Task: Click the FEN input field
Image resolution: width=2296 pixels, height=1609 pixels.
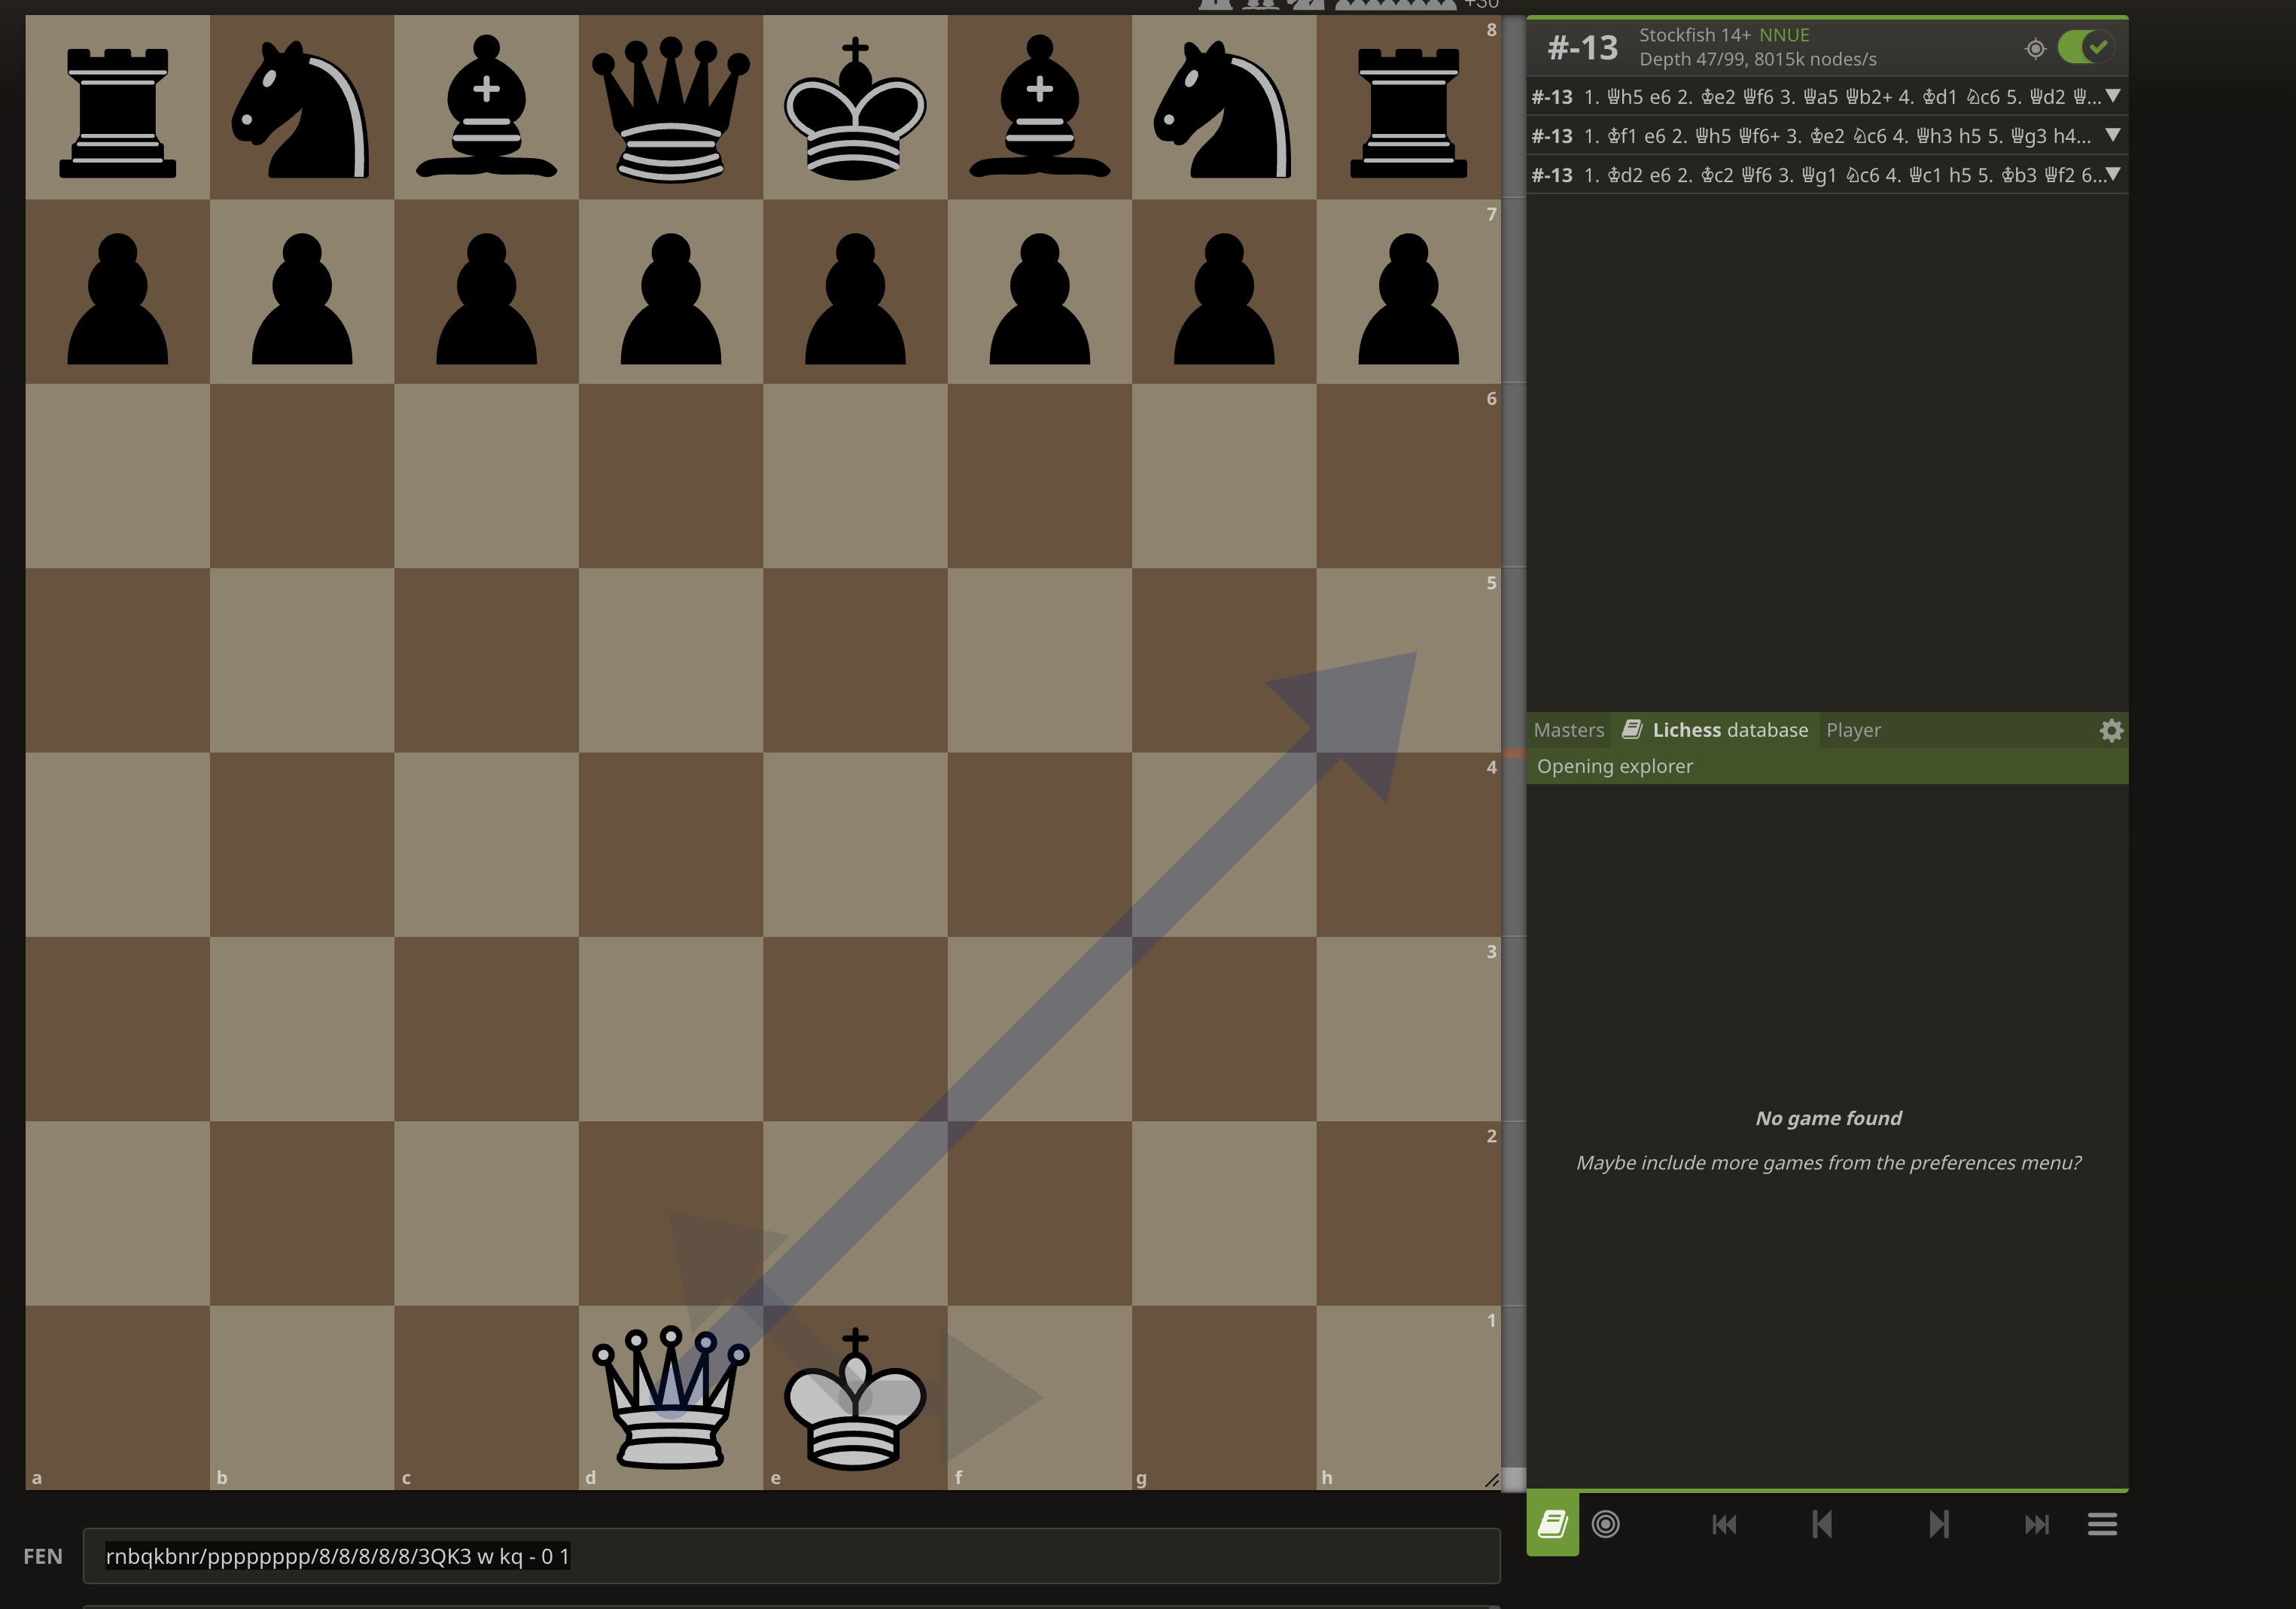Action: 791,1556
